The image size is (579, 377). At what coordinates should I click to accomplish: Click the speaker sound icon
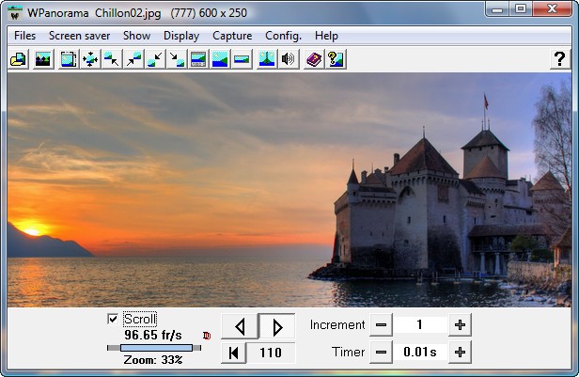[289, 59]
